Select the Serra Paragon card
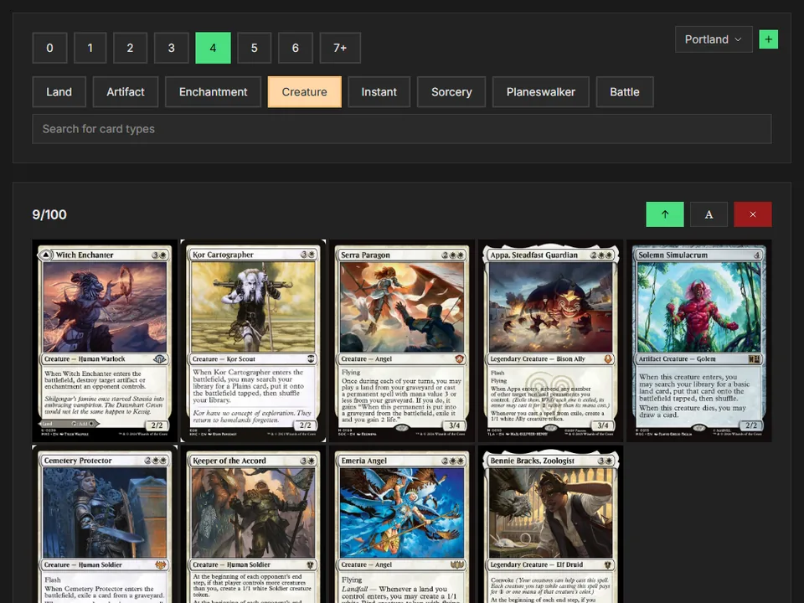Screen dimensions: 804x603 [x=402, y=341]
